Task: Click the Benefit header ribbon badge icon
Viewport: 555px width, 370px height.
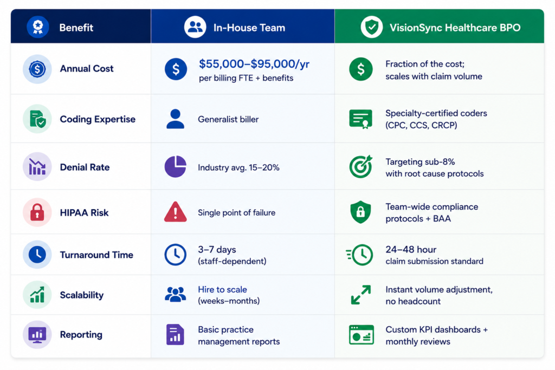Action: click(x=37, y=27)
